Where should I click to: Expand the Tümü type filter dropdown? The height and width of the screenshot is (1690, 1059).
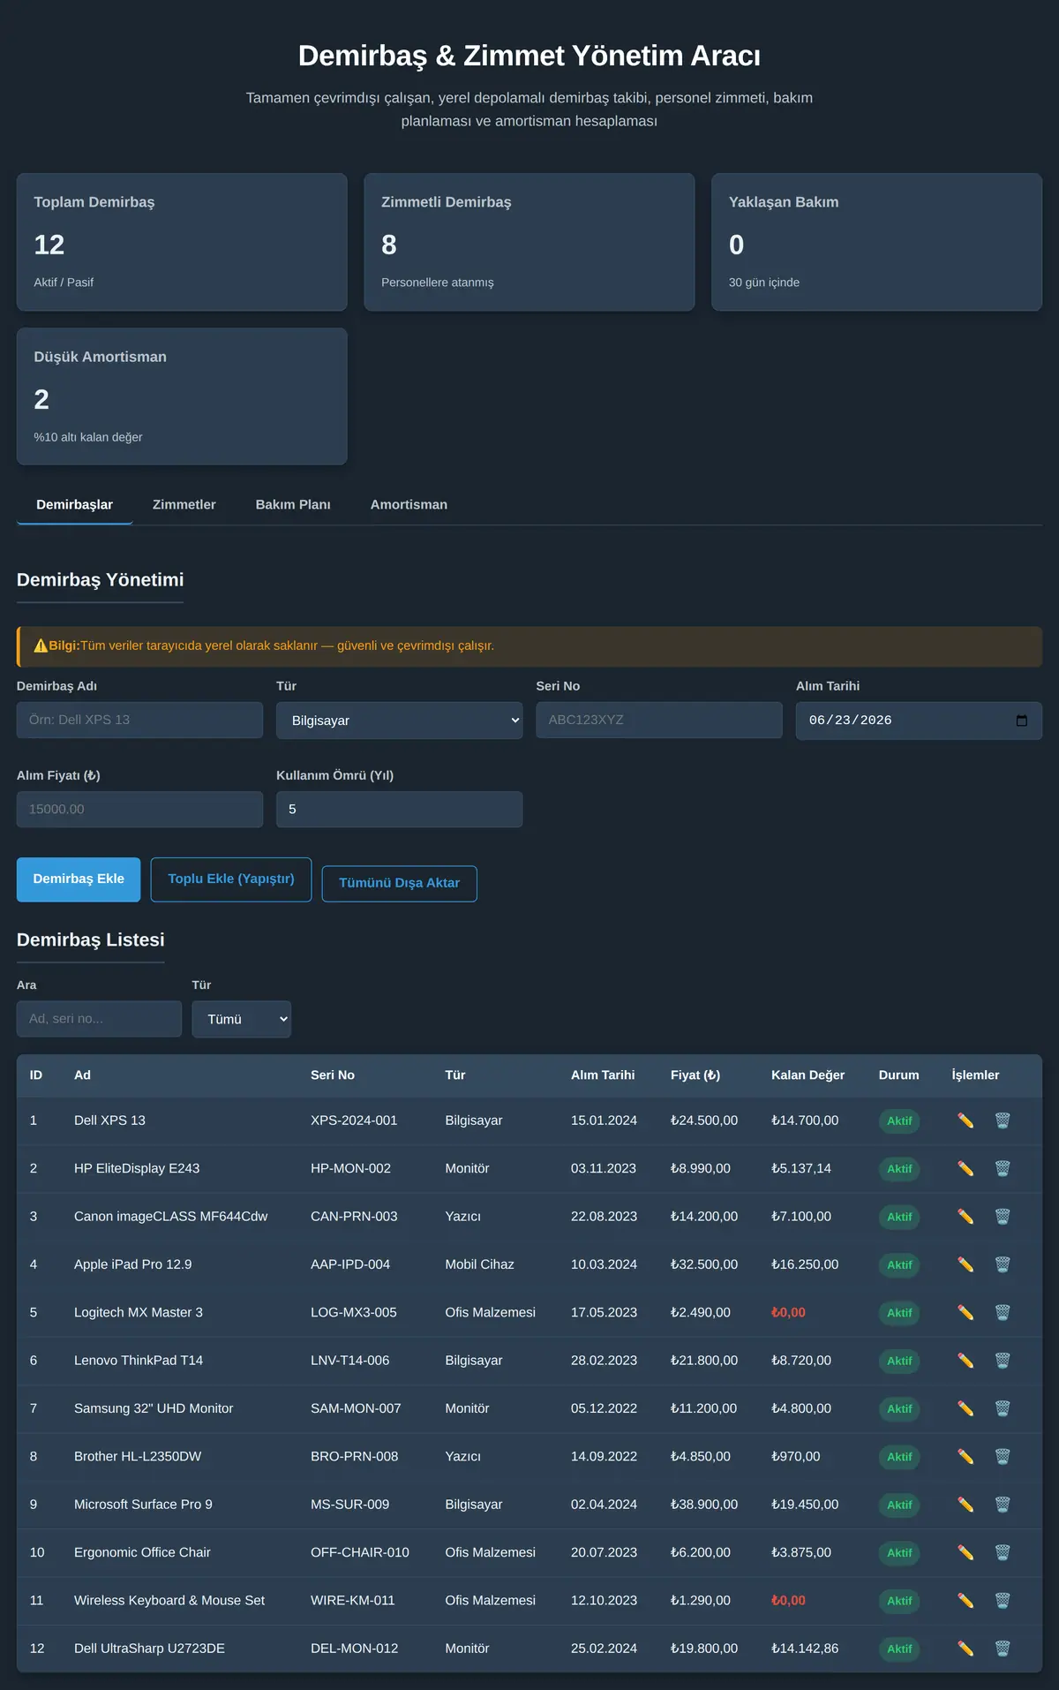[x=242, y=1019]
